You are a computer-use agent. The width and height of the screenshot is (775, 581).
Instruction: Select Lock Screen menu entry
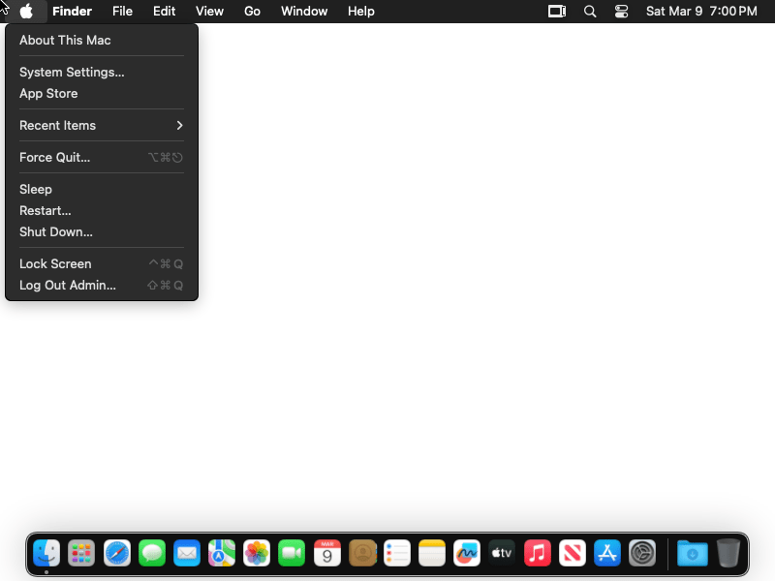click(x=55, y=263)
